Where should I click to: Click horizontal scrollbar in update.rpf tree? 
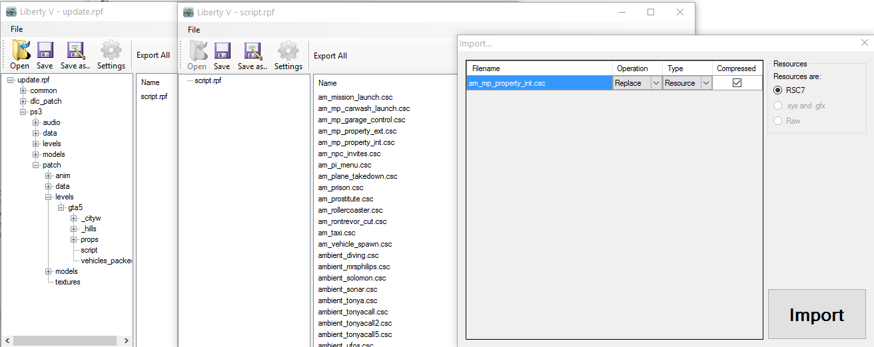pos(67,341)
